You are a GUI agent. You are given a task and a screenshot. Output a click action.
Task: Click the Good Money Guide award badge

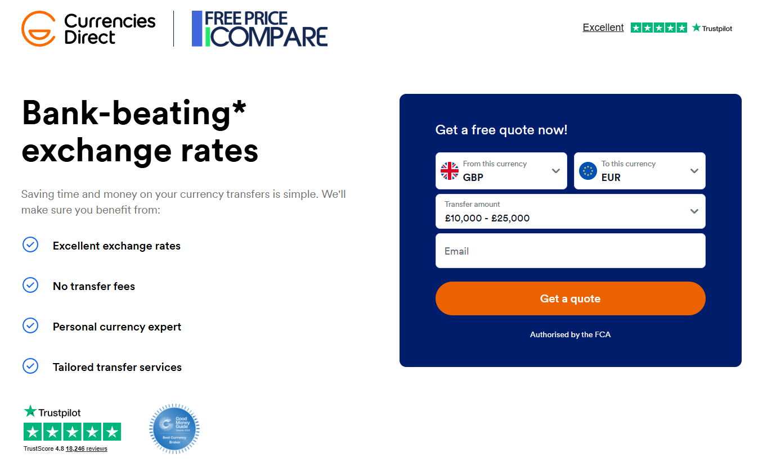tap(174, 429)
